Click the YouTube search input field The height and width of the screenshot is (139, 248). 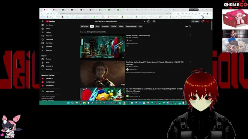pos(119,21)
